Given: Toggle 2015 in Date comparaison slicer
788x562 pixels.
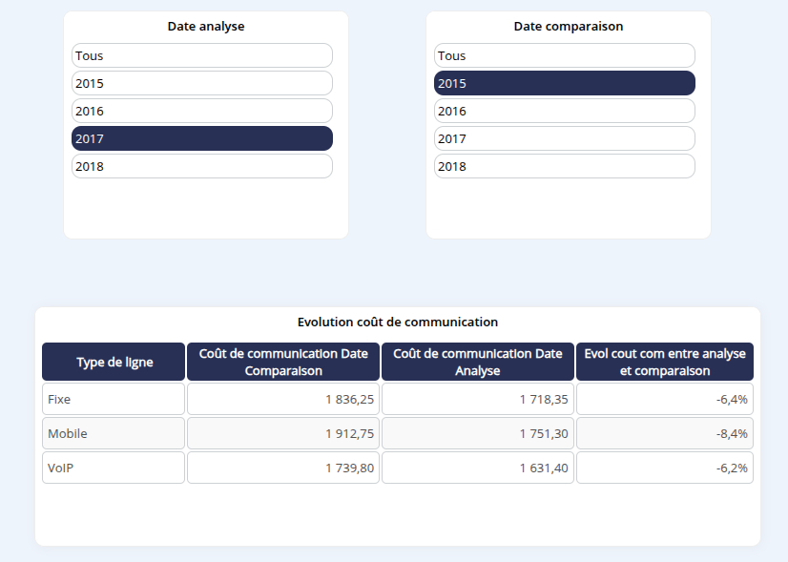Looking at the screenshot, I should coord(564,83).
